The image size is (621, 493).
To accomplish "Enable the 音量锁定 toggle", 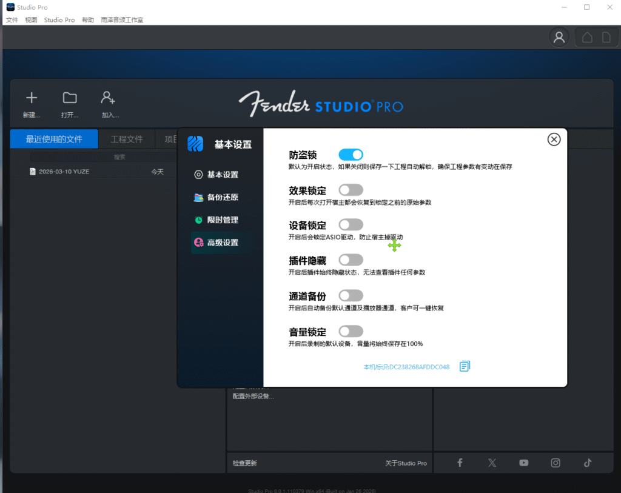I will pos(351,330).
